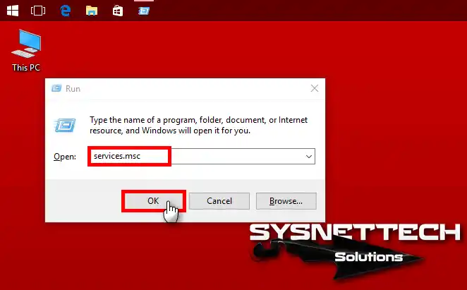Open Task View from the taskbar
The image size is (467, 290).
click(x=38, y=11)
